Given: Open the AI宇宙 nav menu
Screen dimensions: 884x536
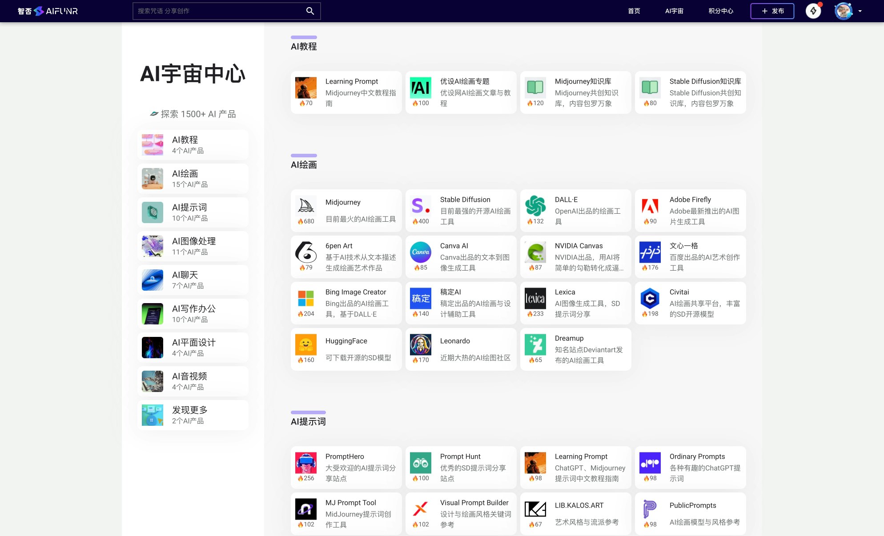Looking at the screenshot, I should point(674,11).
